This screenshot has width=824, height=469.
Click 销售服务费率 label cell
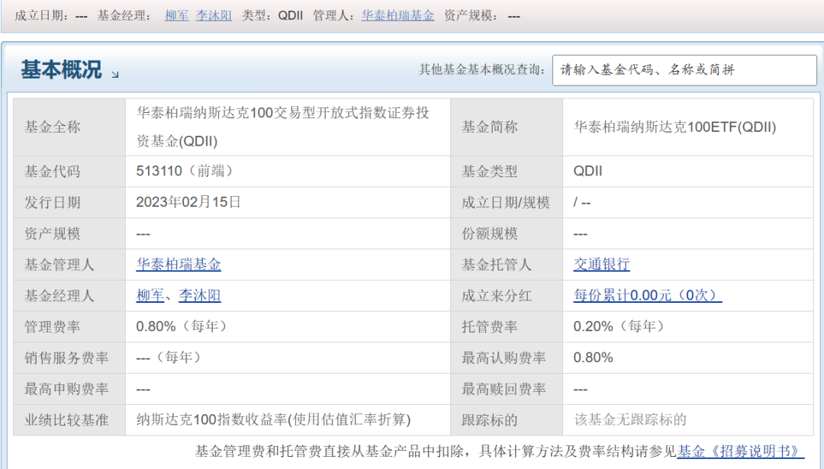pos(69,358)
